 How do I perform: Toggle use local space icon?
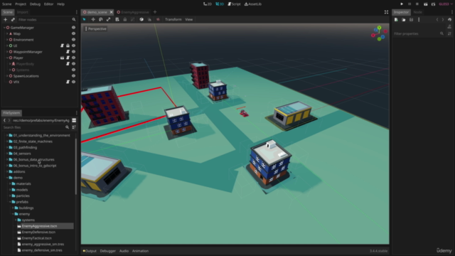[x=141, y=19]
